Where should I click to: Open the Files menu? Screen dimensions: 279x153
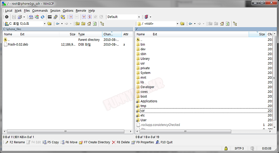27,11
